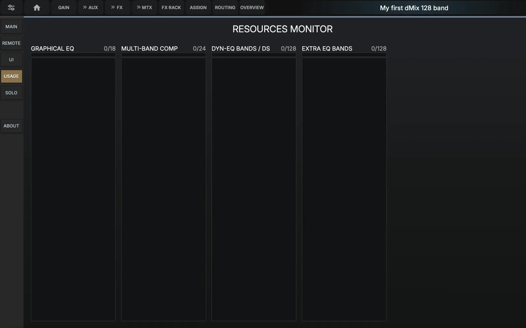Click the 'My first dMix 128 band' title
Viewport: 526px width, 328px height.
point(414,8)
